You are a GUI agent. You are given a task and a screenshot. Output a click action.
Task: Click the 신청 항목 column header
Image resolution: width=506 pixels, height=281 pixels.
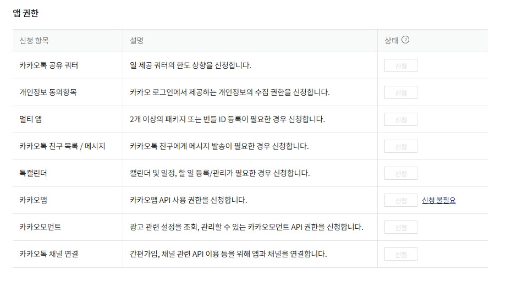34,40
